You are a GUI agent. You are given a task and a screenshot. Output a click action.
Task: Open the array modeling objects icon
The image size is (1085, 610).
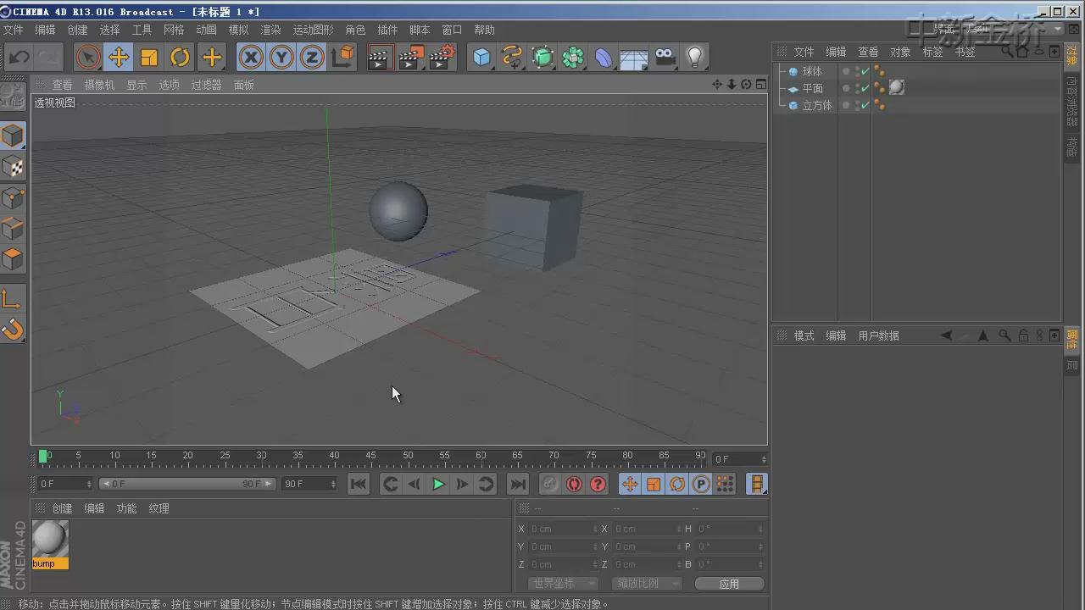click(573, 57)
